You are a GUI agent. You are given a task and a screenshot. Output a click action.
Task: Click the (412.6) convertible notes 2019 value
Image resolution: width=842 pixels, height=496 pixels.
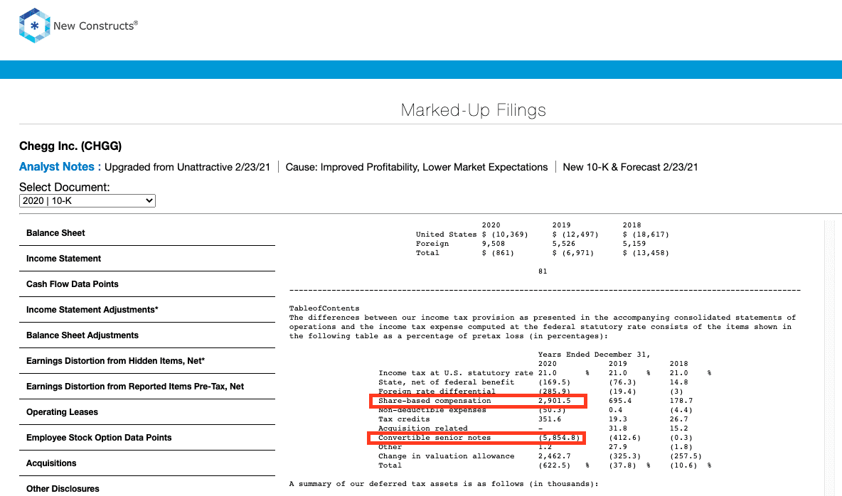[624, 438]
